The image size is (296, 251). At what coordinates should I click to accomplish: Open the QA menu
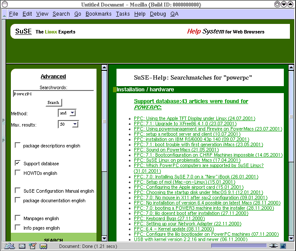174,14
